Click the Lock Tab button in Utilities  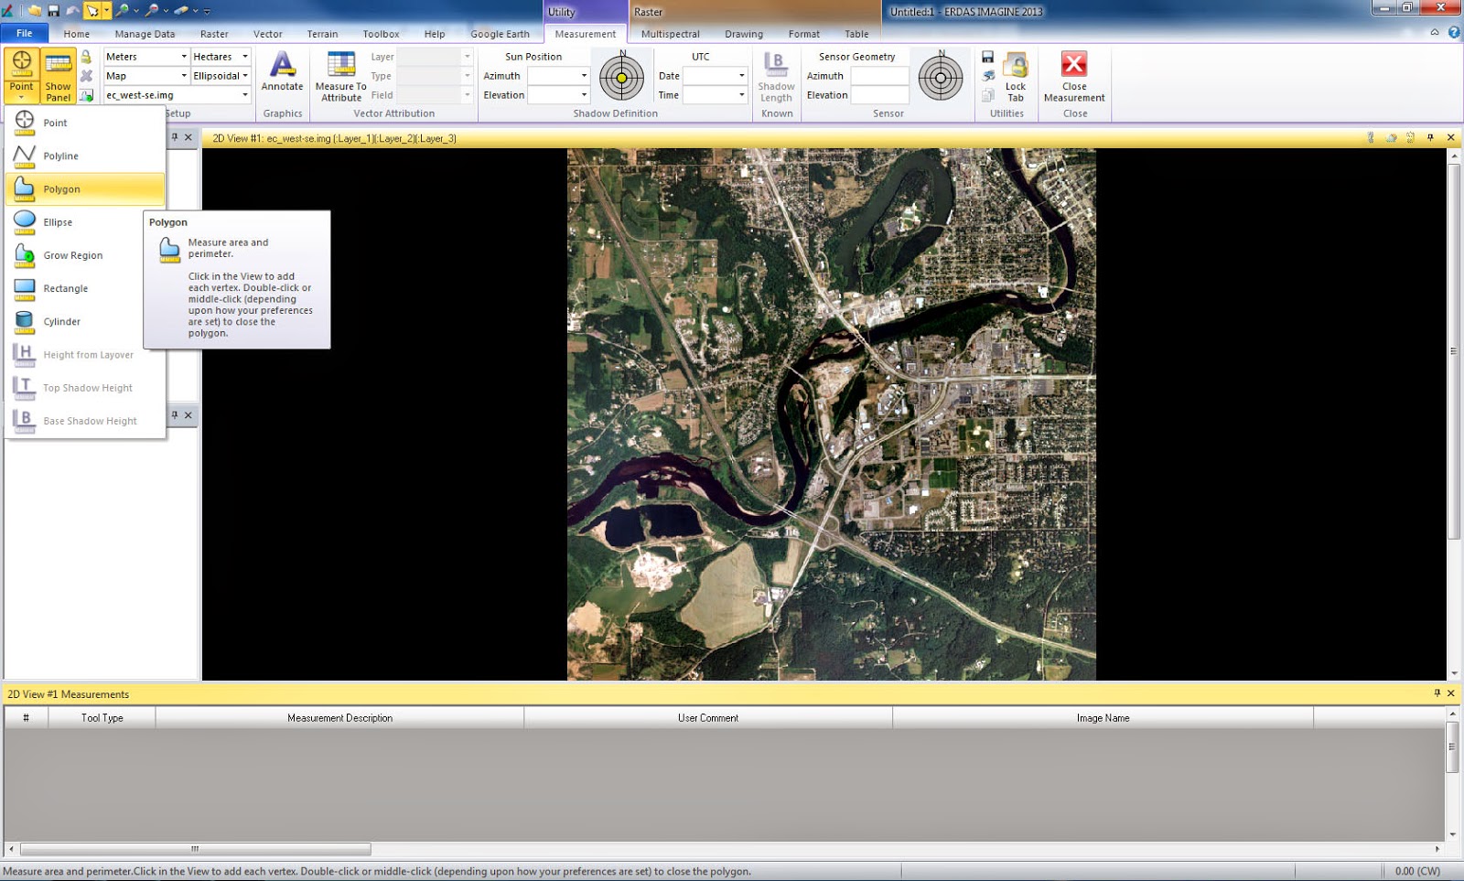tap(1015, 78)
